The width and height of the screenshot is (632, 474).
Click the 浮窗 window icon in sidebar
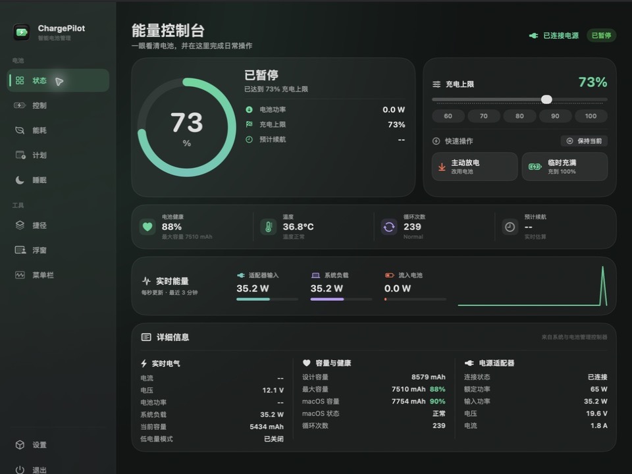coord(20,250)
